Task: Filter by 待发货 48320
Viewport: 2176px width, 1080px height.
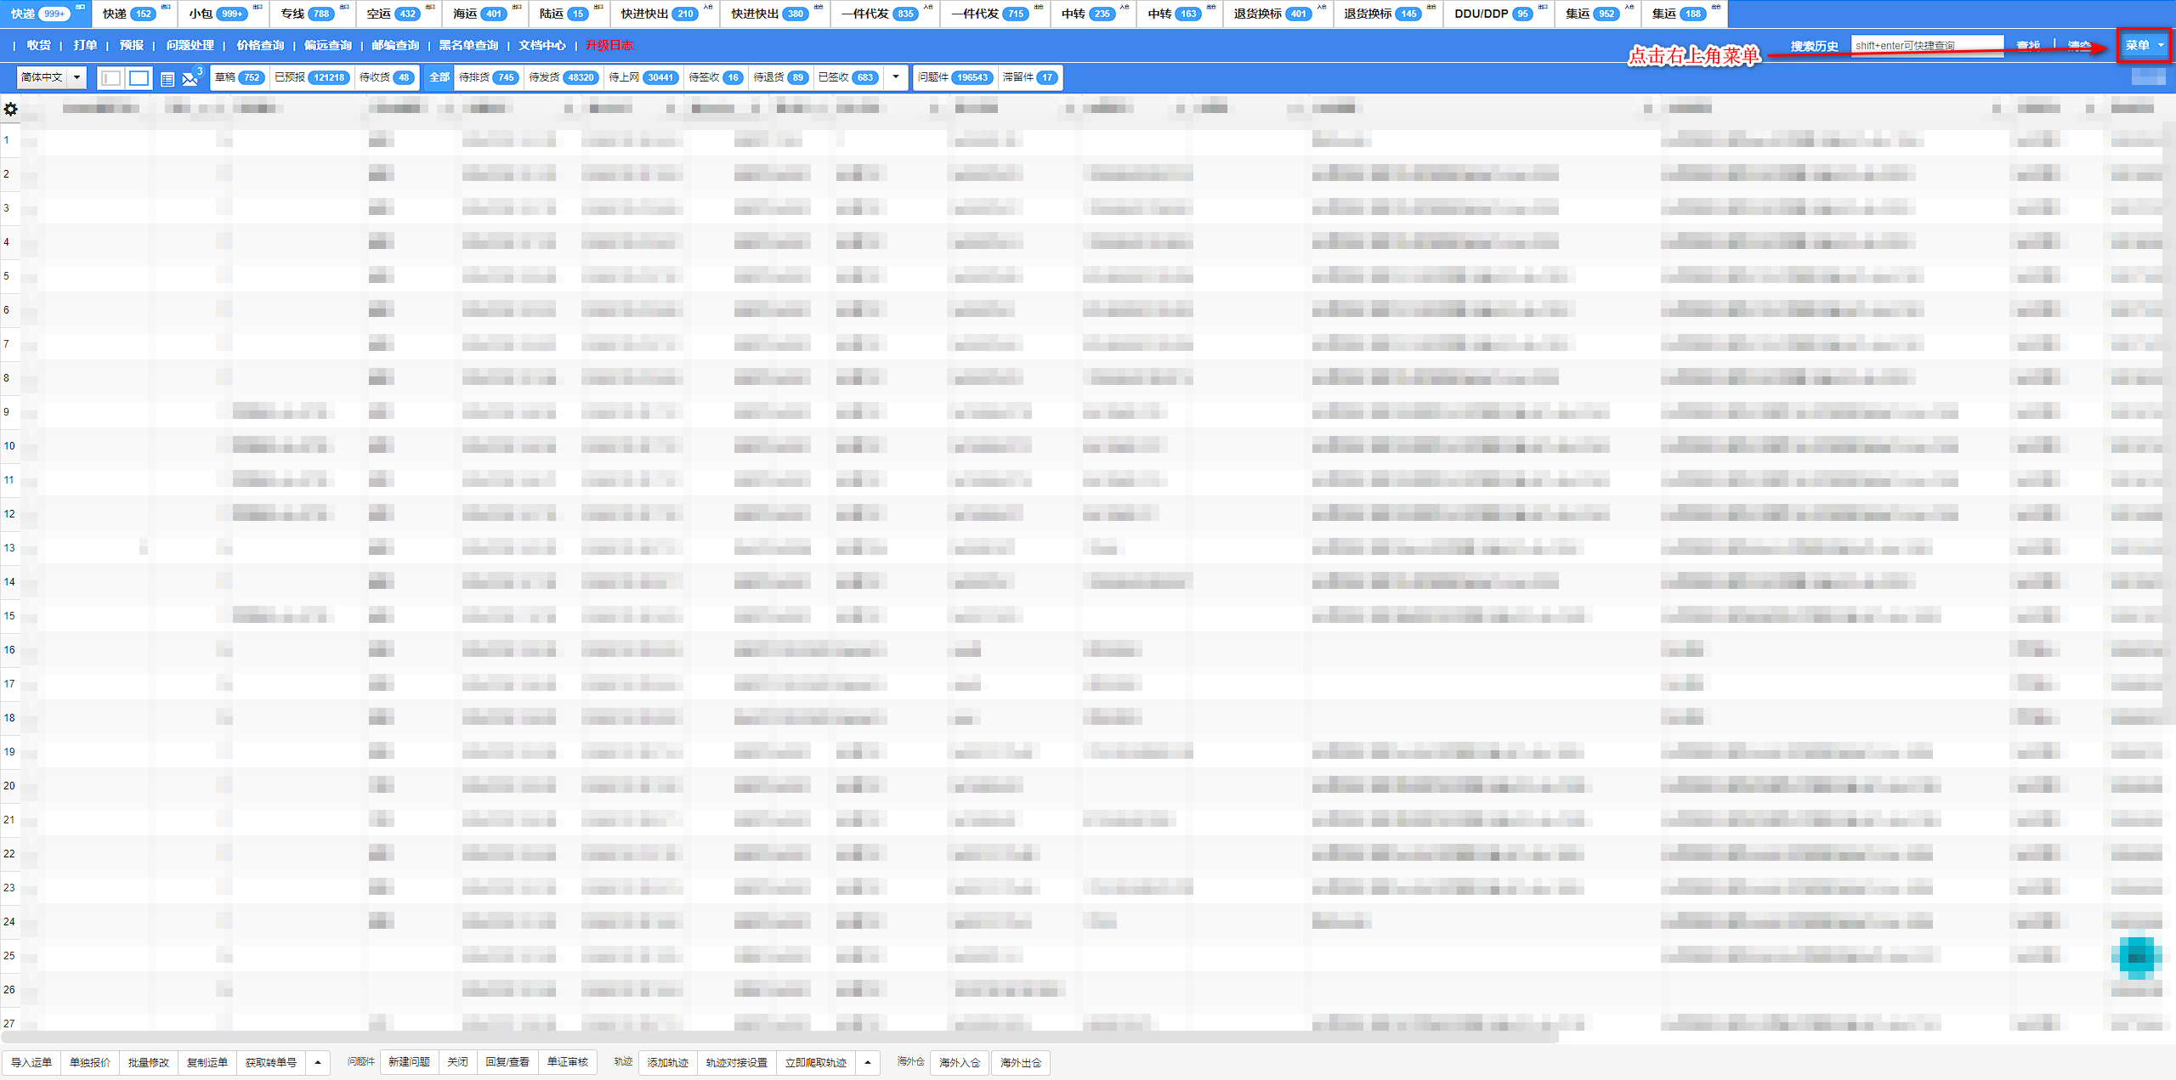Action: click(x=563, y=77)
